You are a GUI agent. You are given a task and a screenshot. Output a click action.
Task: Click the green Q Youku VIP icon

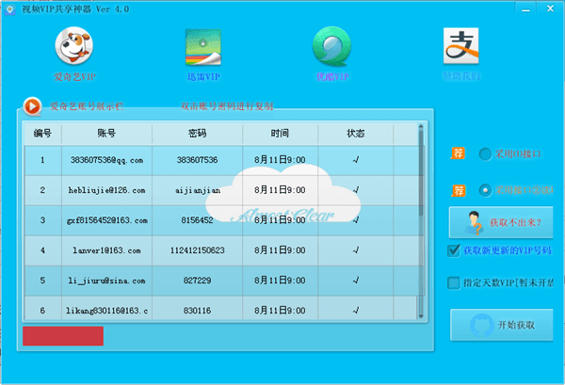point(331,45)
